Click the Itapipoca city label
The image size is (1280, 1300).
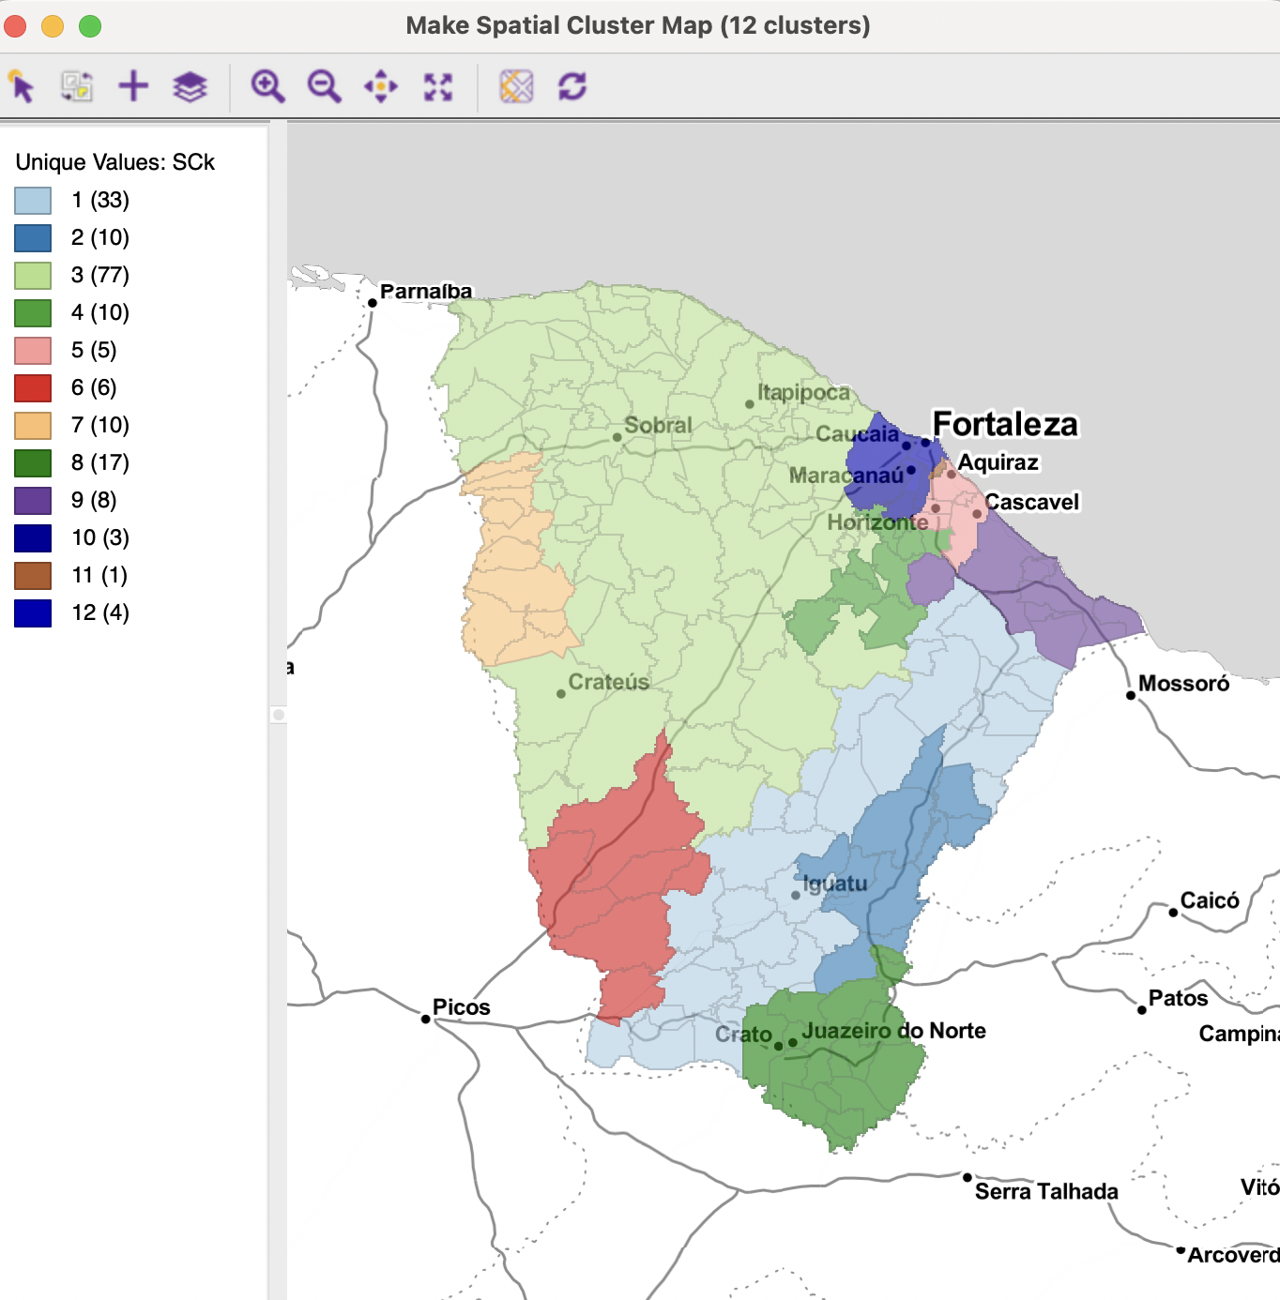pyautogui.click(x=803, y=393)
